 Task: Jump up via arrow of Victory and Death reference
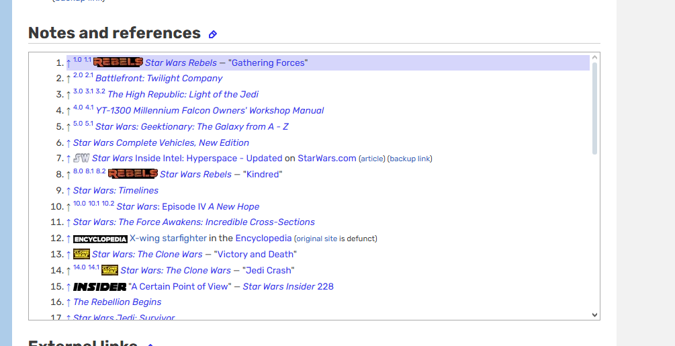69,255
